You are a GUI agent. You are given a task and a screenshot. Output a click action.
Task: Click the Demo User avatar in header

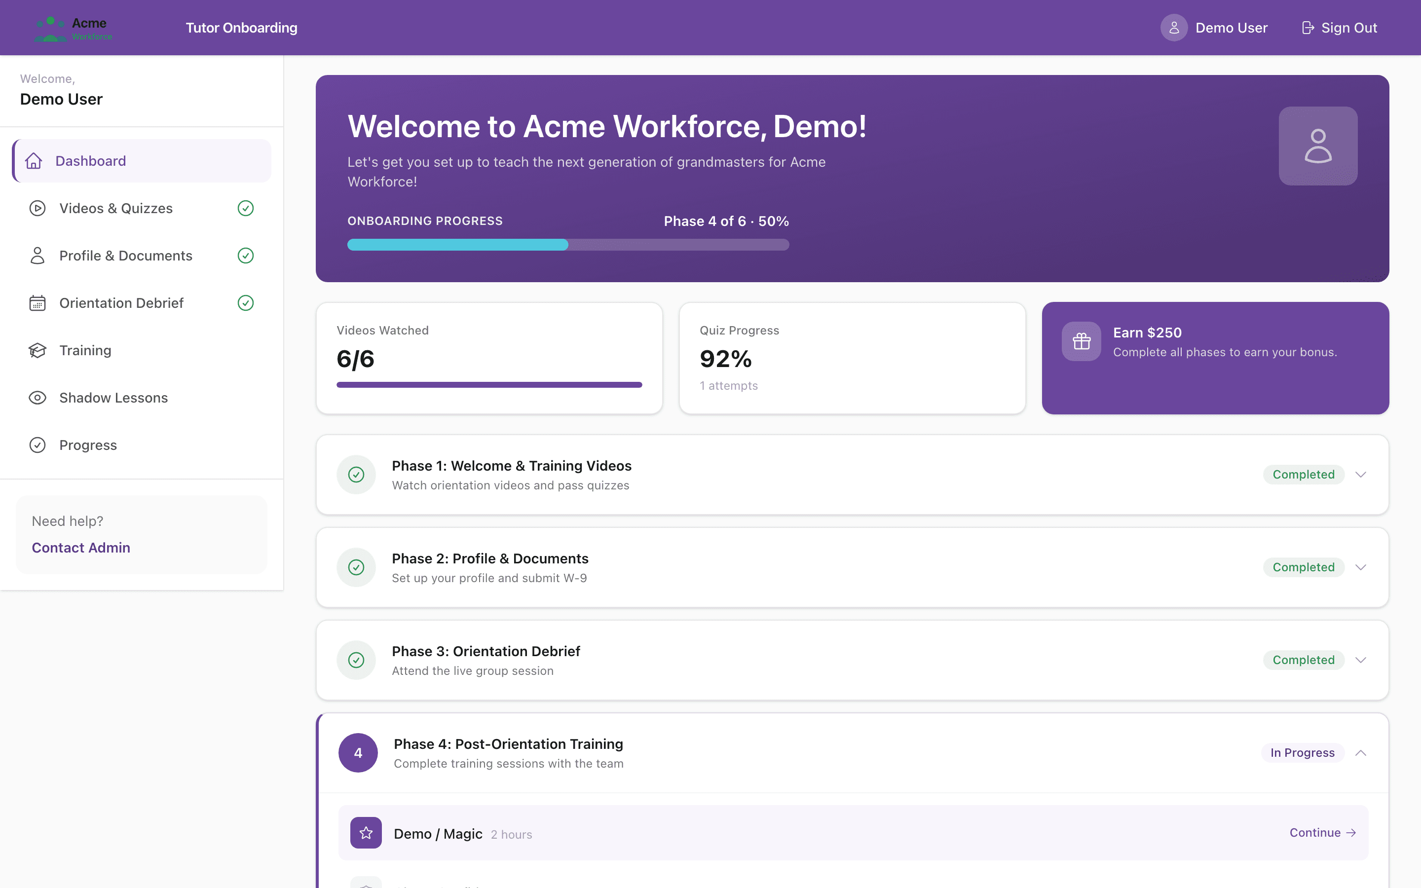click(1173, 28)
